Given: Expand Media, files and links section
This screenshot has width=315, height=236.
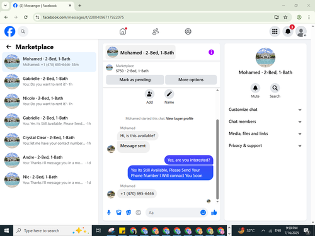Looking at the screenshot, I should click(265, 133).
